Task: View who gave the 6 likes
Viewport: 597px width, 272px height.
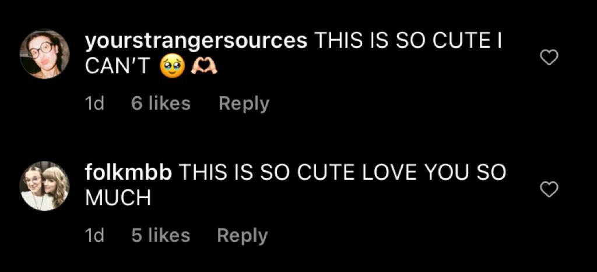Action: tap(161, 104)
